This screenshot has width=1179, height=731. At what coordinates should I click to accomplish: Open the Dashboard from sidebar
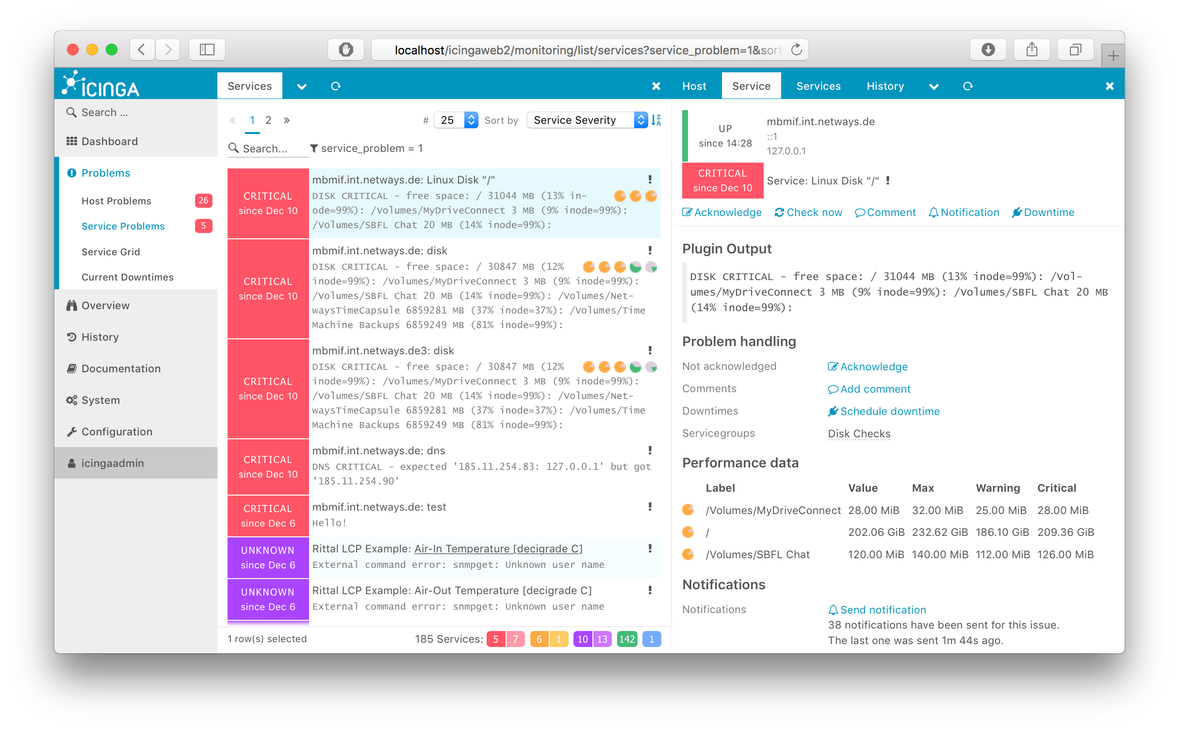tap(109, 141)
